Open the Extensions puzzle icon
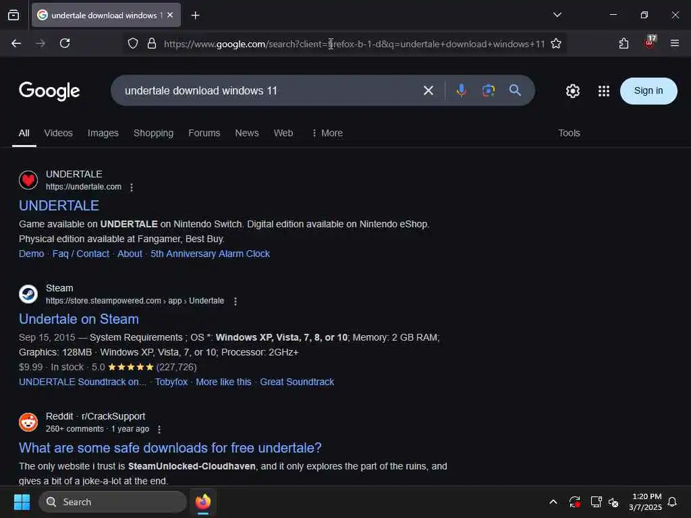Viewport: 691px width, 518px height. (x=624, y=44)
